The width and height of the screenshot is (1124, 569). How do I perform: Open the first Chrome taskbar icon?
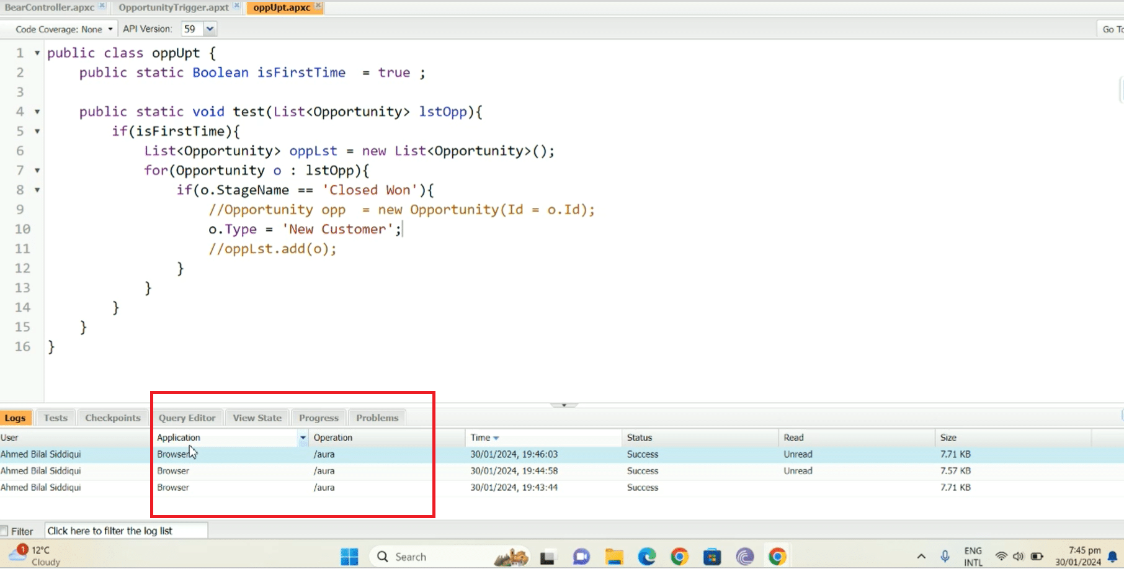pyautogui.click(x=679, y=557)
